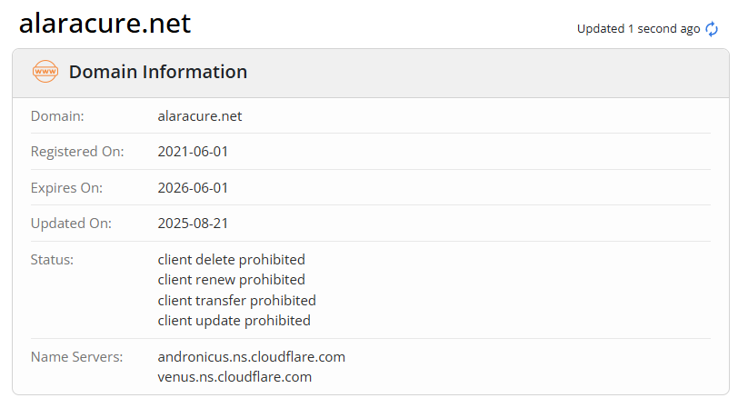Click the "Registered On:" label

pyautogui.click(x=77, y=152)
